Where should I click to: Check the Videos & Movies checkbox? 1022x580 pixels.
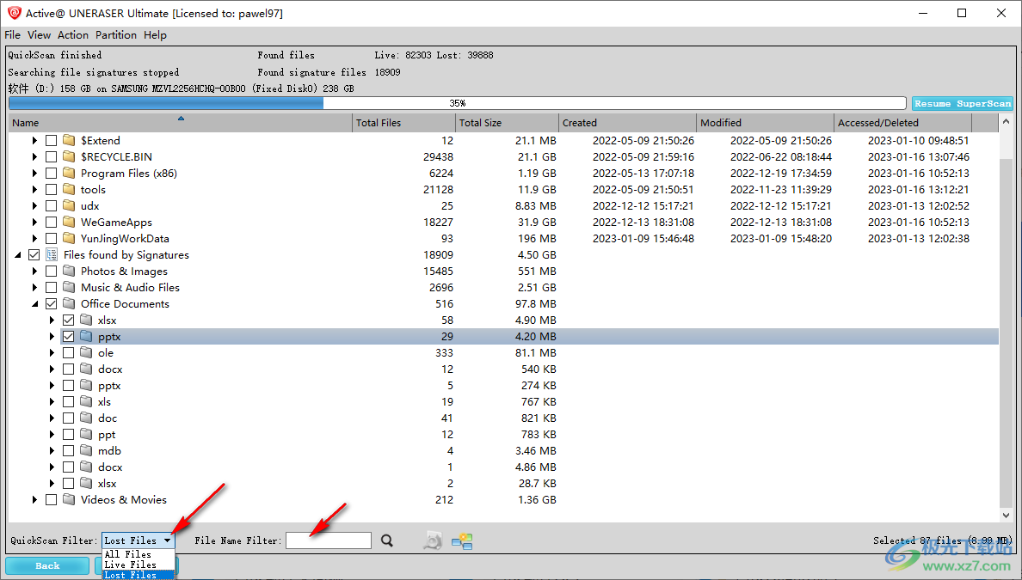pos(52,500)
